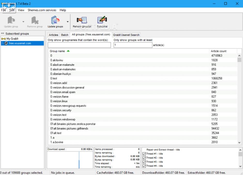This screenshot has height=175, width=243.
Task: Click the Remove group toolbar icon
Action: [x=35, y=21]
